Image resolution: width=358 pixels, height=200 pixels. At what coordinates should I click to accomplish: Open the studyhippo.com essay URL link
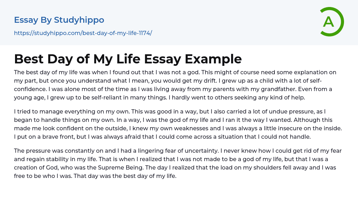coord(83,33)
